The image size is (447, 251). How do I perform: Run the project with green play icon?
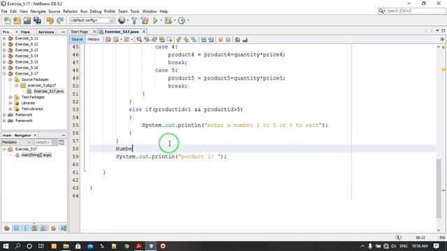point(155,20)
